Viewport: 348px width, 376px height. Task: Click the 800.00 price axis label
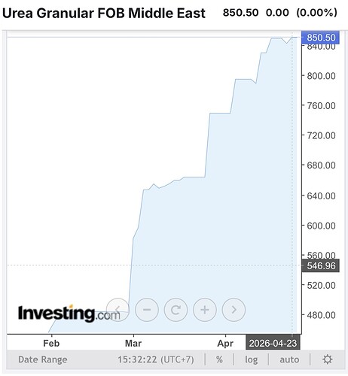(x=321, y=76)
